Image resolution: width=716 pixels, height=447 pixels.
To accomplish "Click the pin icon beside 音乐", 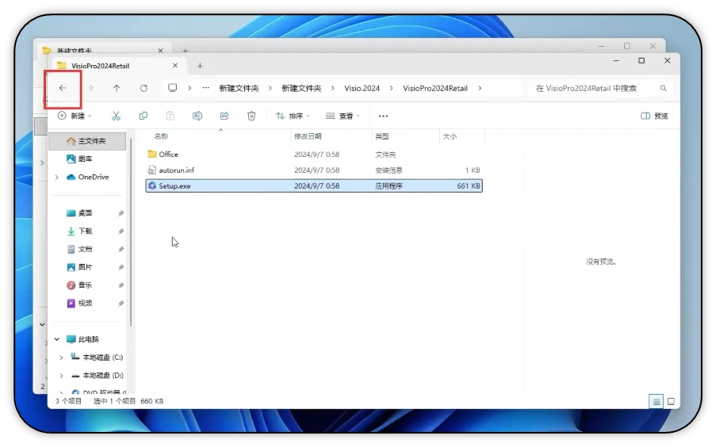I will 121,285.
